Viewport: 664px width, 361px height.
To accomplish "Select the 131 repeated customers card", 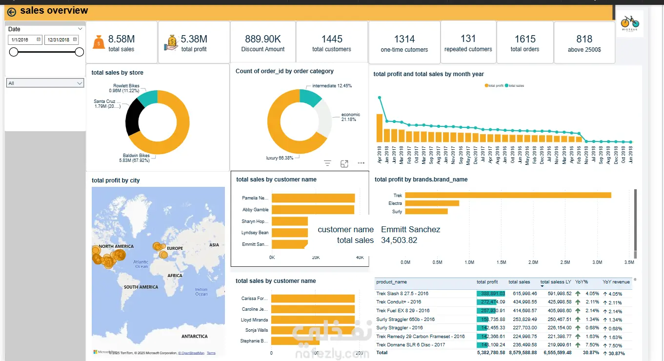I will 468,42.
